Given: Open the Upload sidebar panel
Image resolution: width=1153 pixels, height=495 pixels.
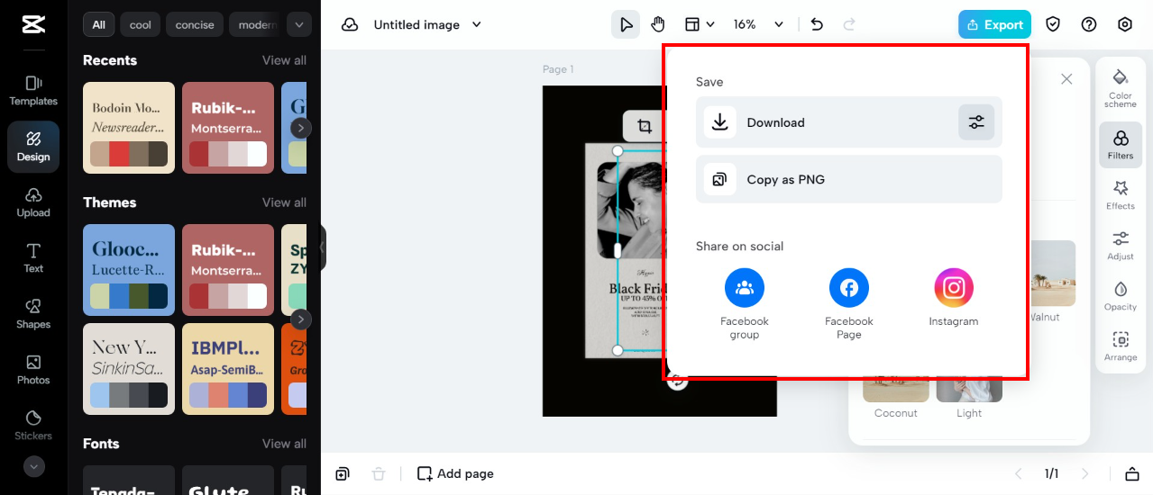Looking at the screenshot, I should tap(33, 202).
